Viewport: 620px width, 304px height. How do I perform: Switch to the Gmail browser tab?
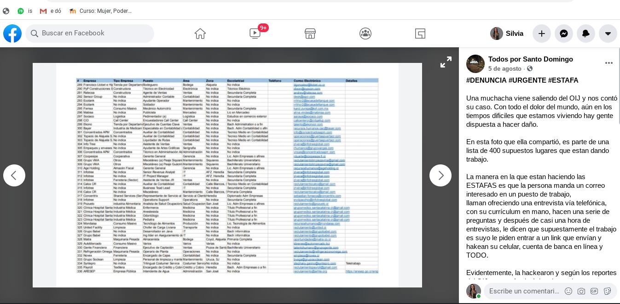[x=50, y=11]
